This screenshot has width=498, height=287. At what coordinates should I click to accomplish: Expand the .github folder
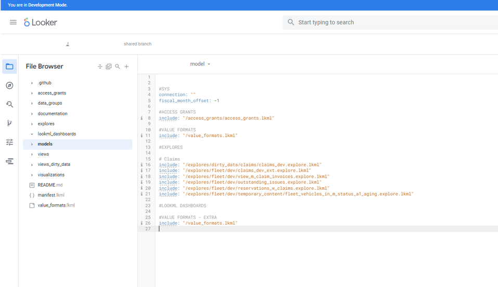[32, 83]
